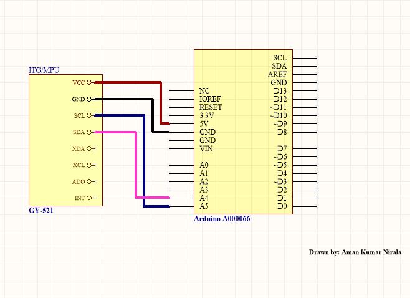
Task: Click the ~D3 PWM pin label
Action: pyautogui.click(x=280, y=181)
